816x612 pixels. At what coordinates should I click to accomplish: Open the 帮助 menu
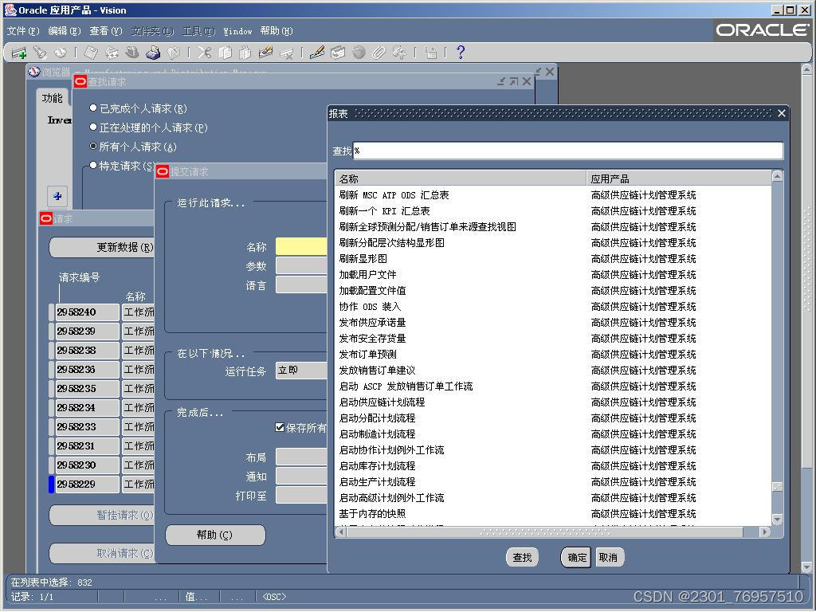(x=277, y=31)
